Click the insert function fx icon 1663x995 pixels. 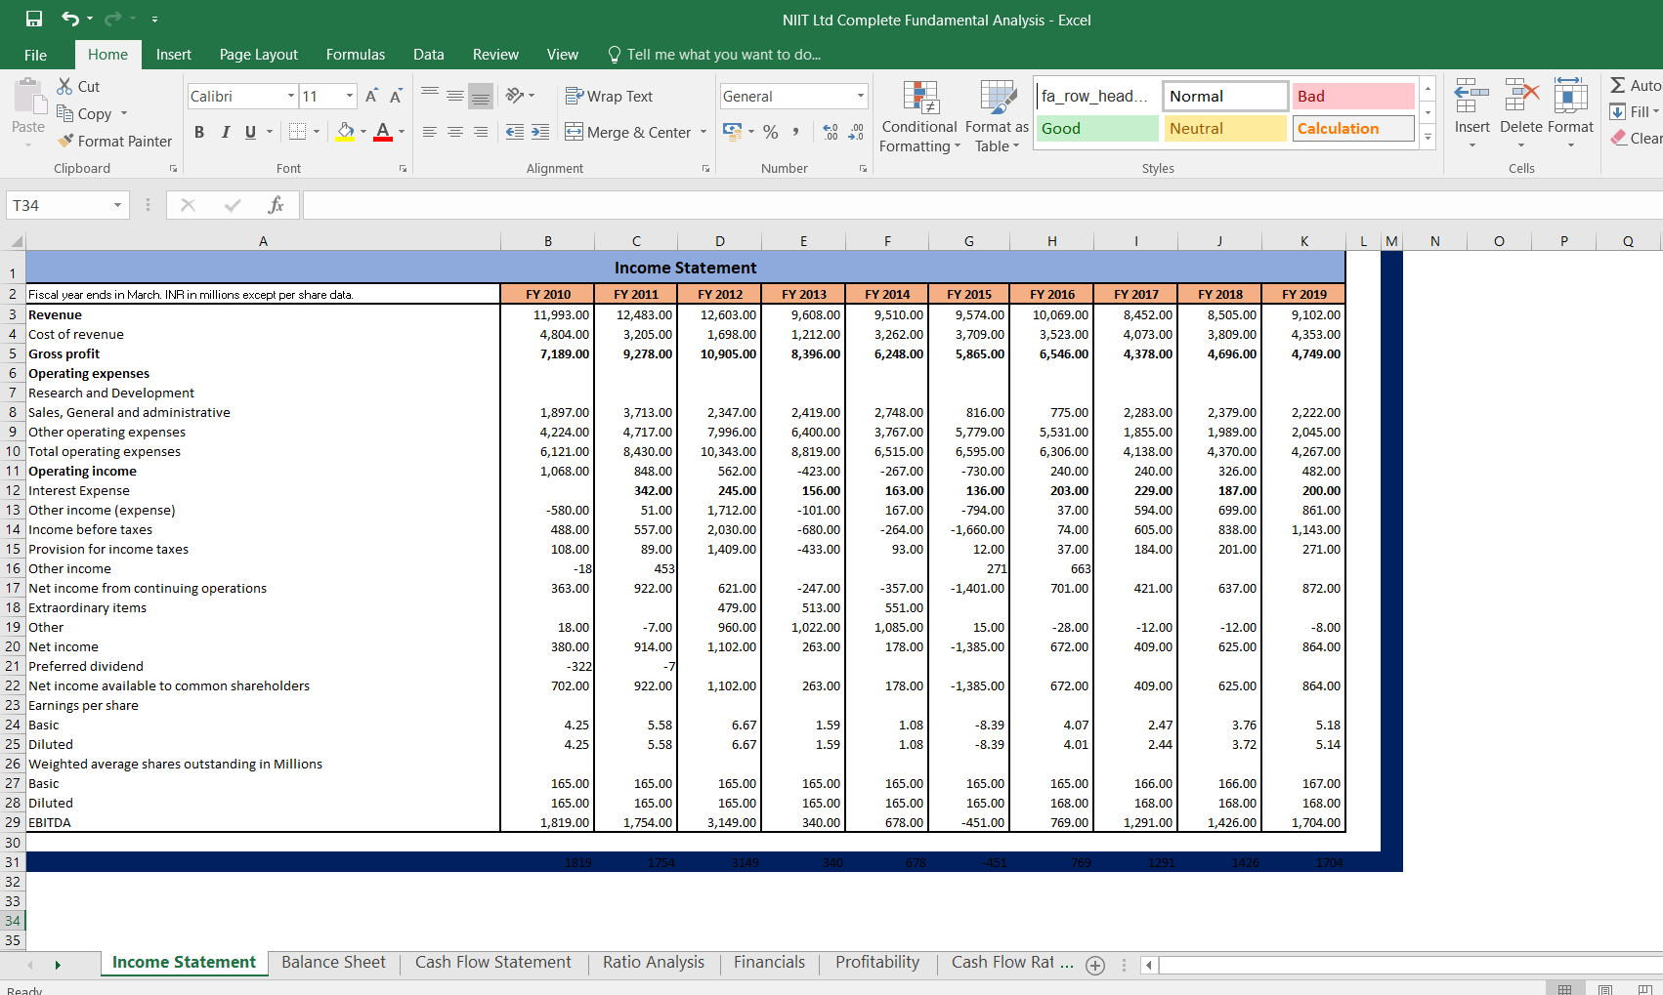(276, 205)
